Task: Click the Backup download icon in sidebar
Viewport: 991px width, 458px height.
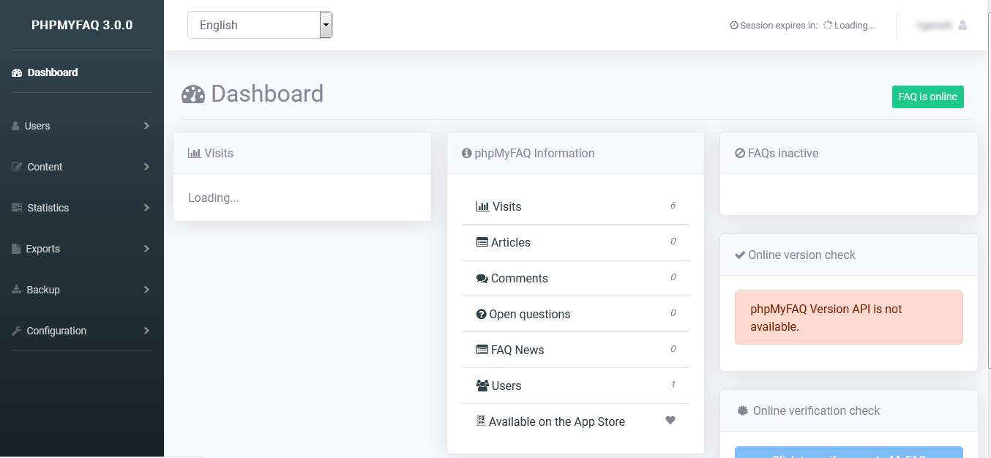Action: coord(17,290)
